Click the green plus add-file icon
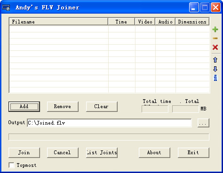This screenshot has height=173, width=223. 215,29
